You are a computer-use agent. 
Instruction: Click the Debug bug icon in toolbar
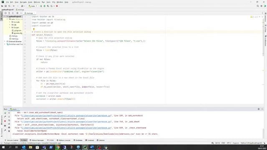[45, 6]
